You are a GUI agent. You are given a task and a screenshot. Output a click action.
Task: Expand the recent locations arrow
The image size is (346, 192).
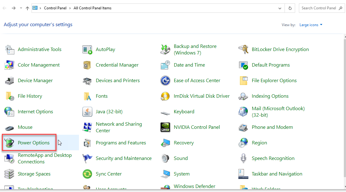[x=21, y=8]
